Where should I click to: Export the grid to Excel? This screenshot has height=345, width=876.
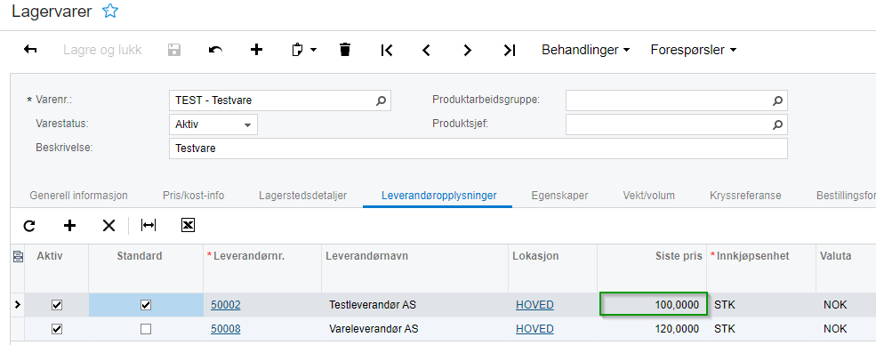coord(188,225)
